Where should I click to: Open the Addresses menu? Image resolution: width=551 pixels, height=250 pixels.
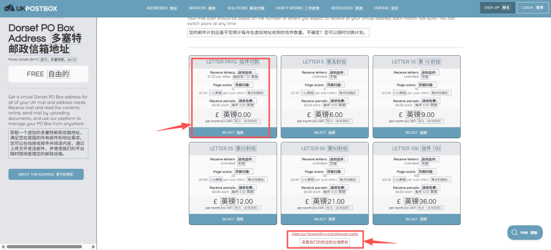pyautogui.click(x=161, y=8)
